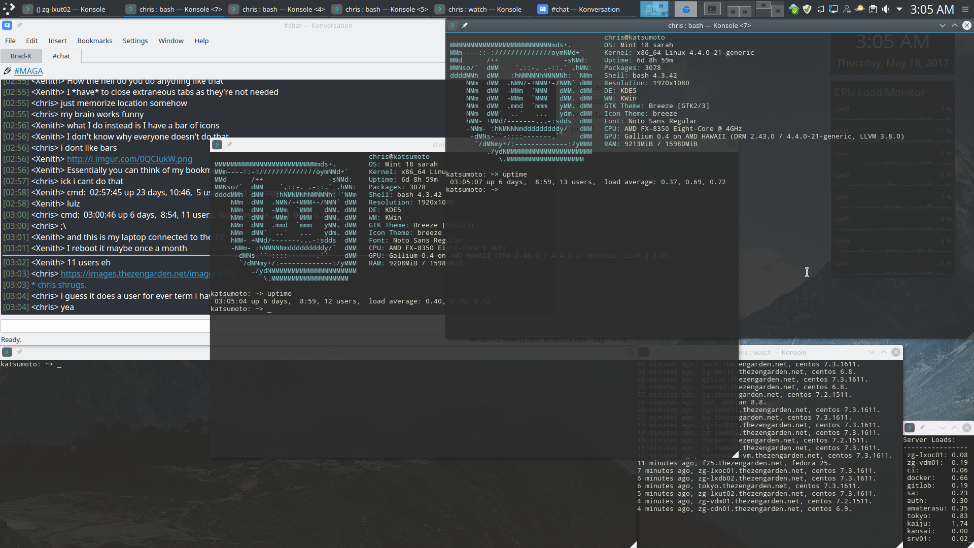The image size is (974, 548).
Task: Expand hidden system tray icons arrow
Action: click(899, 9)
